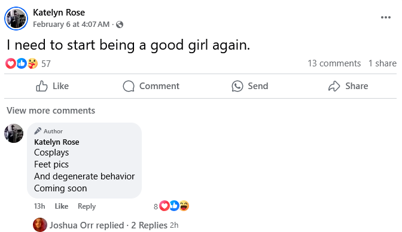Click the laughing reaction on the comment
The image size is (402, 232).
(x=184, y=206)
